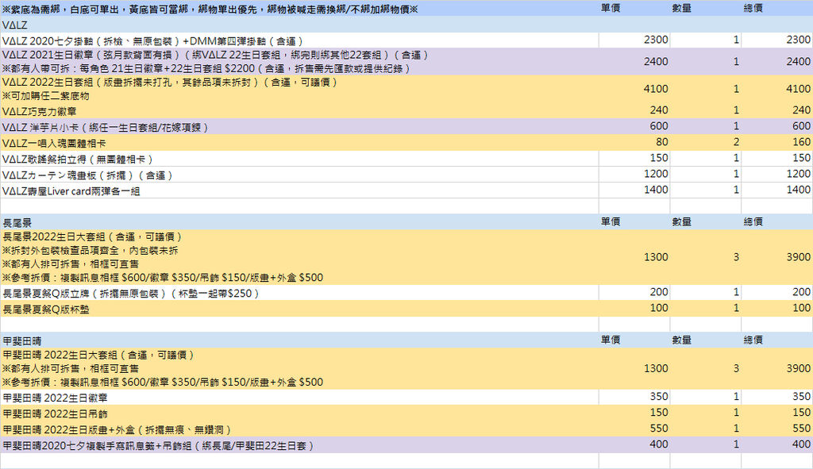
Task: Click the 總價 header in the 長尾景 section
Action: pos(753,222)
